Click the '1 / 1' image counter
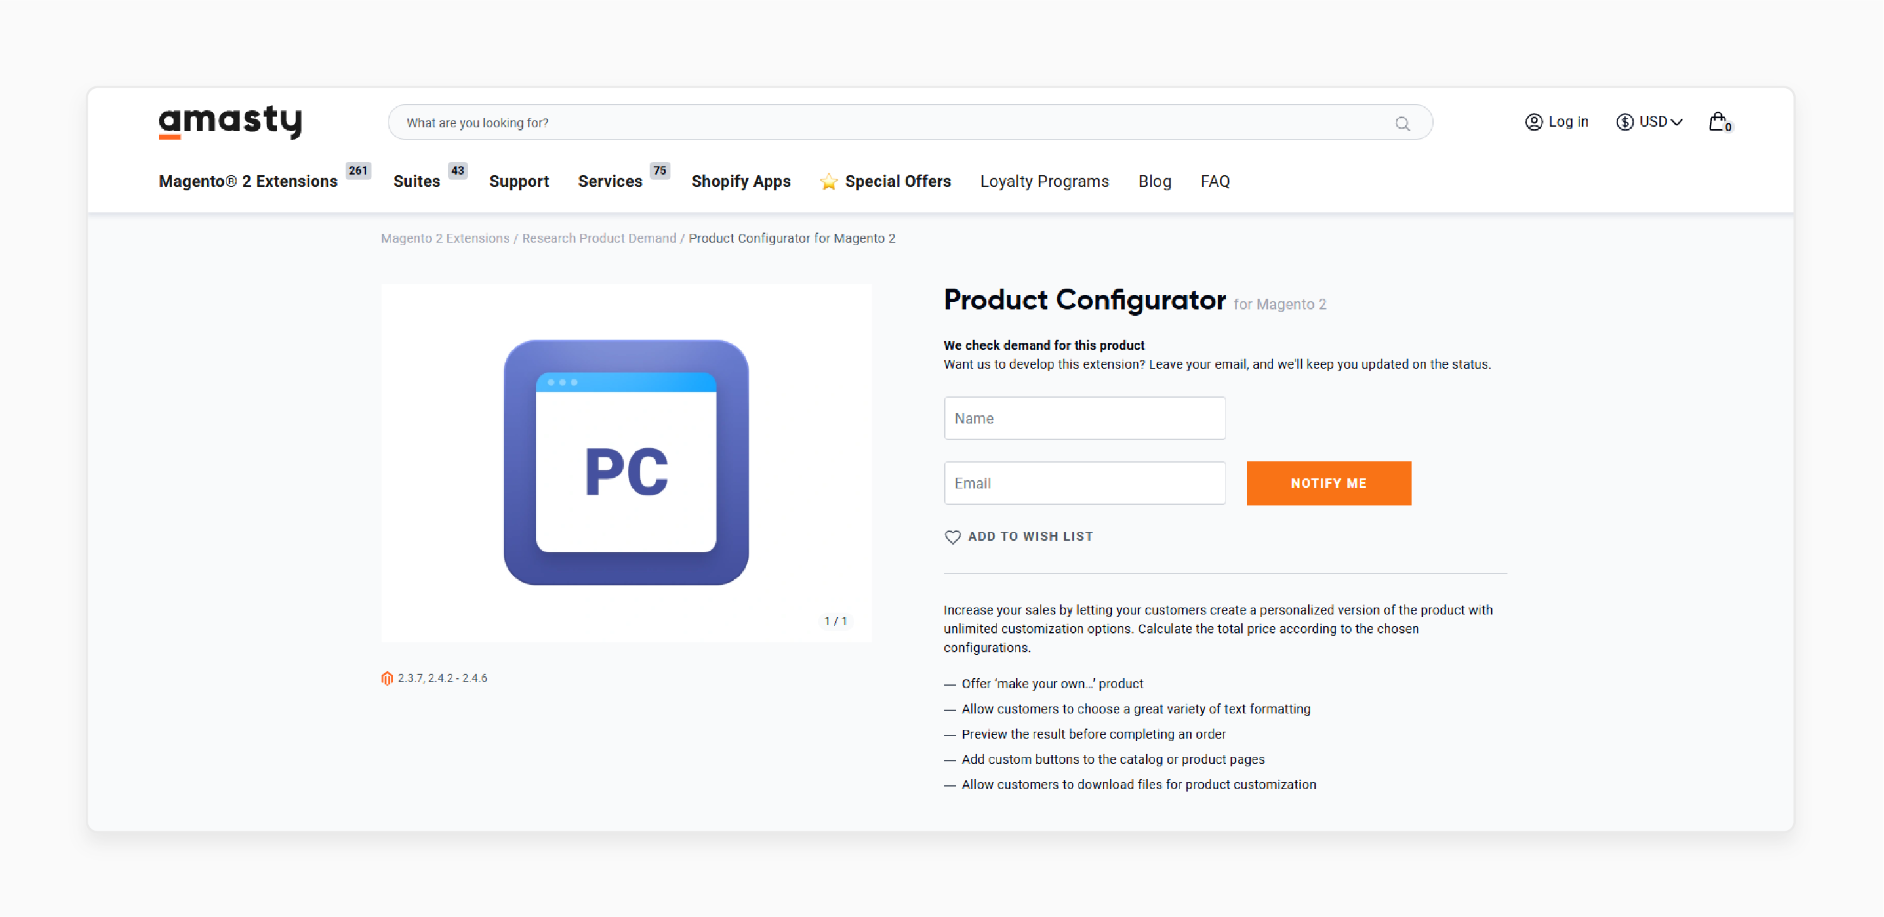The width and height of the screenshot is (1884, 917). pos(835,621)
